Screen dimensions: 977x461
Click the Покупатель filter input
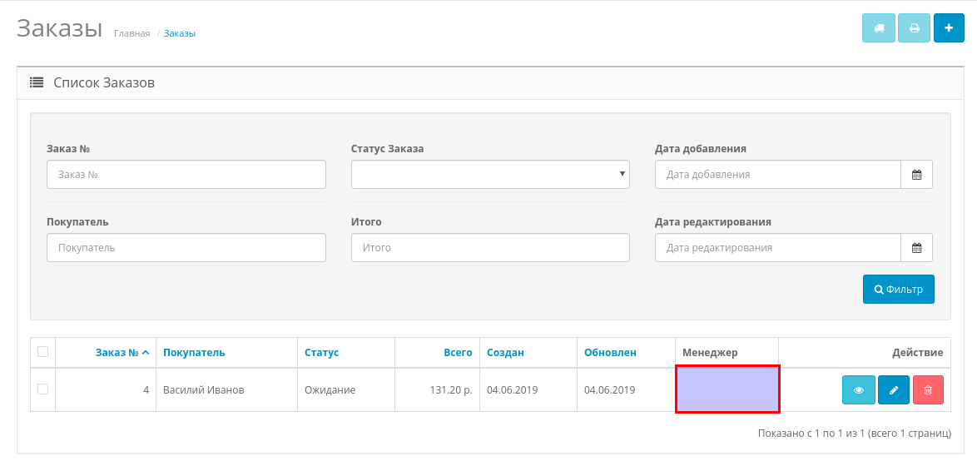click(186, 248)
